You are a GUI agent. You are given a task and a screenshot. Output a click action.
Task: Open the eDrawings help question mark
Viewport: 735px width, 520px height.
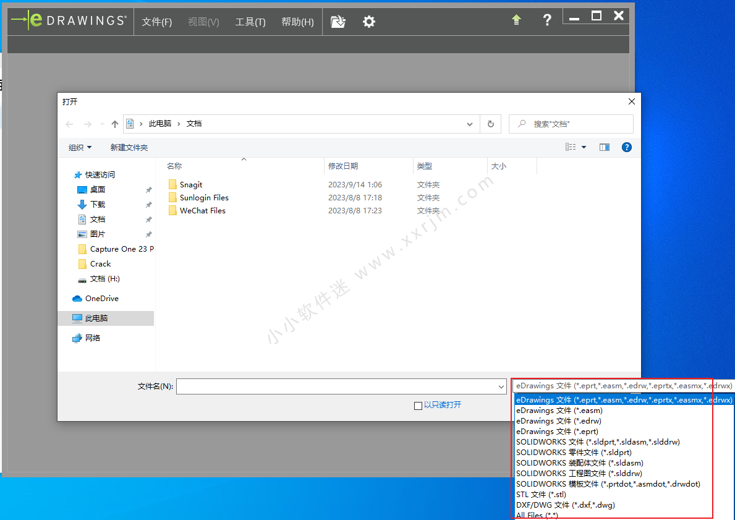(x=546, y=20)
